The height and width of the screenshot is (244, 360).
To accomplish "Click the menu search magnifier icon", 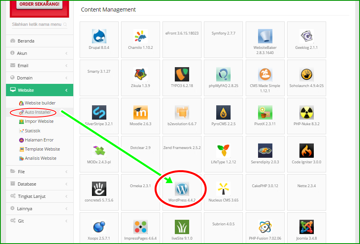I will point(65,25).
